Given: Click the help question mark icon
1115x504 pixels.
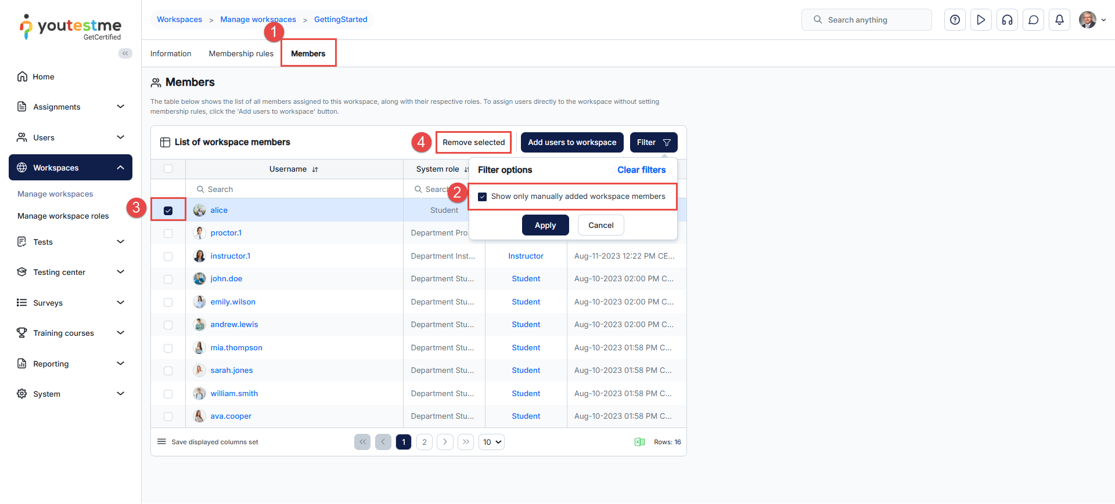Looking at the screenshot, I should [x=955, y=20].
